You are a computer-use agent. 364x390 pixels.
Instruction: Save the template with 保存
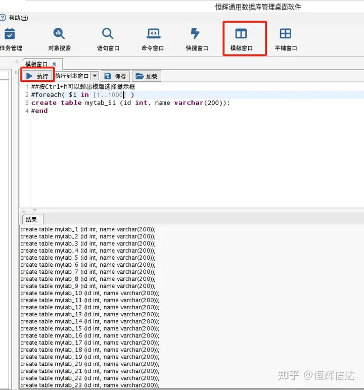(x=115, y=76)
